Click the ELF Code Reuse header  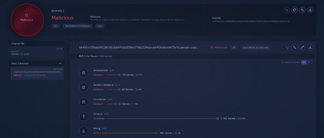[96, 56]
